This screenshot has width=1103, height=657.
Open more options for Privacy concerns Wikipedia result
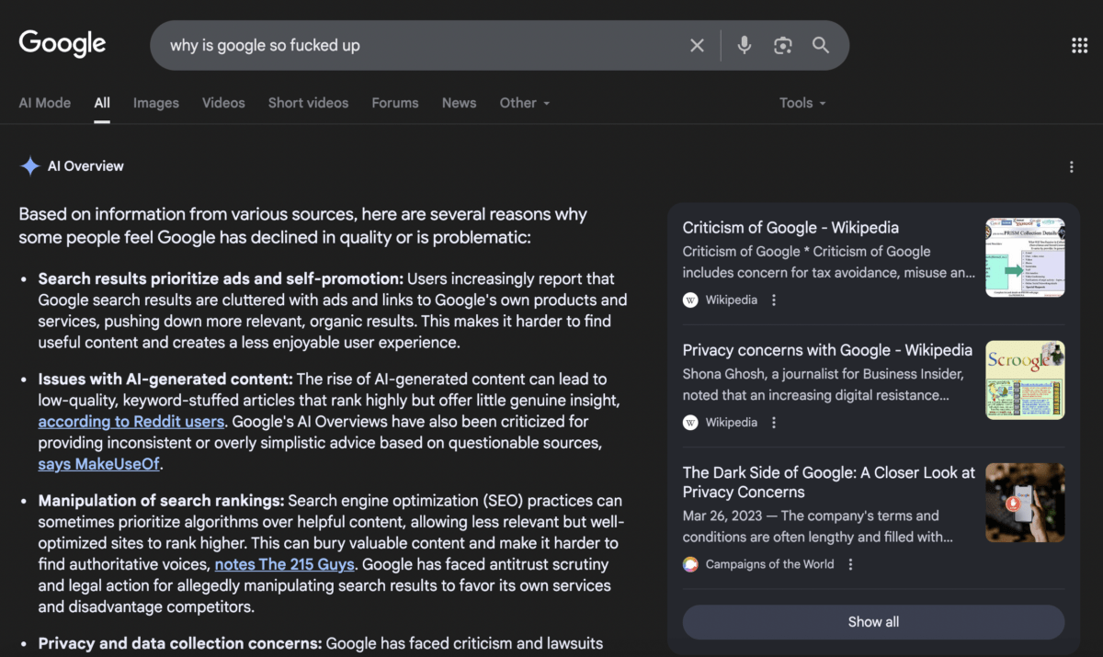click(x=774, y=423)
